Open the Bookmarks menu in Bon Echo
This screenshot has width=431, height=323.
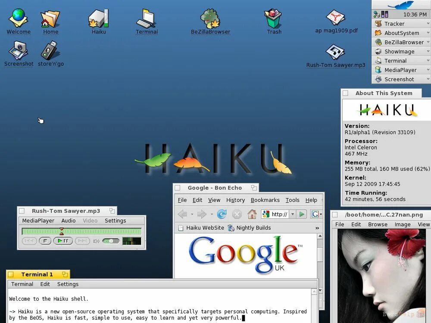[265, 200]
